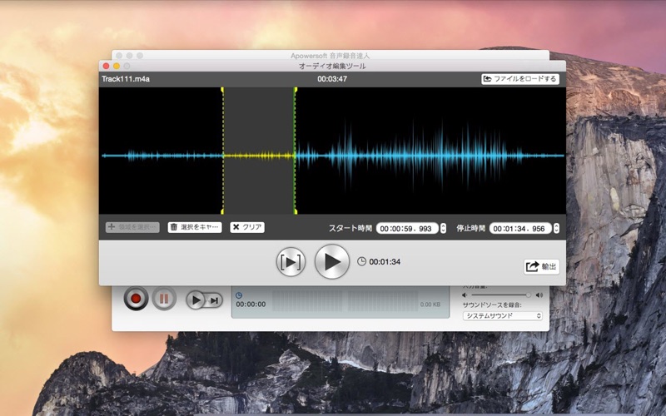Click the disabled 領域を選択 add-region button

[132, 227]
